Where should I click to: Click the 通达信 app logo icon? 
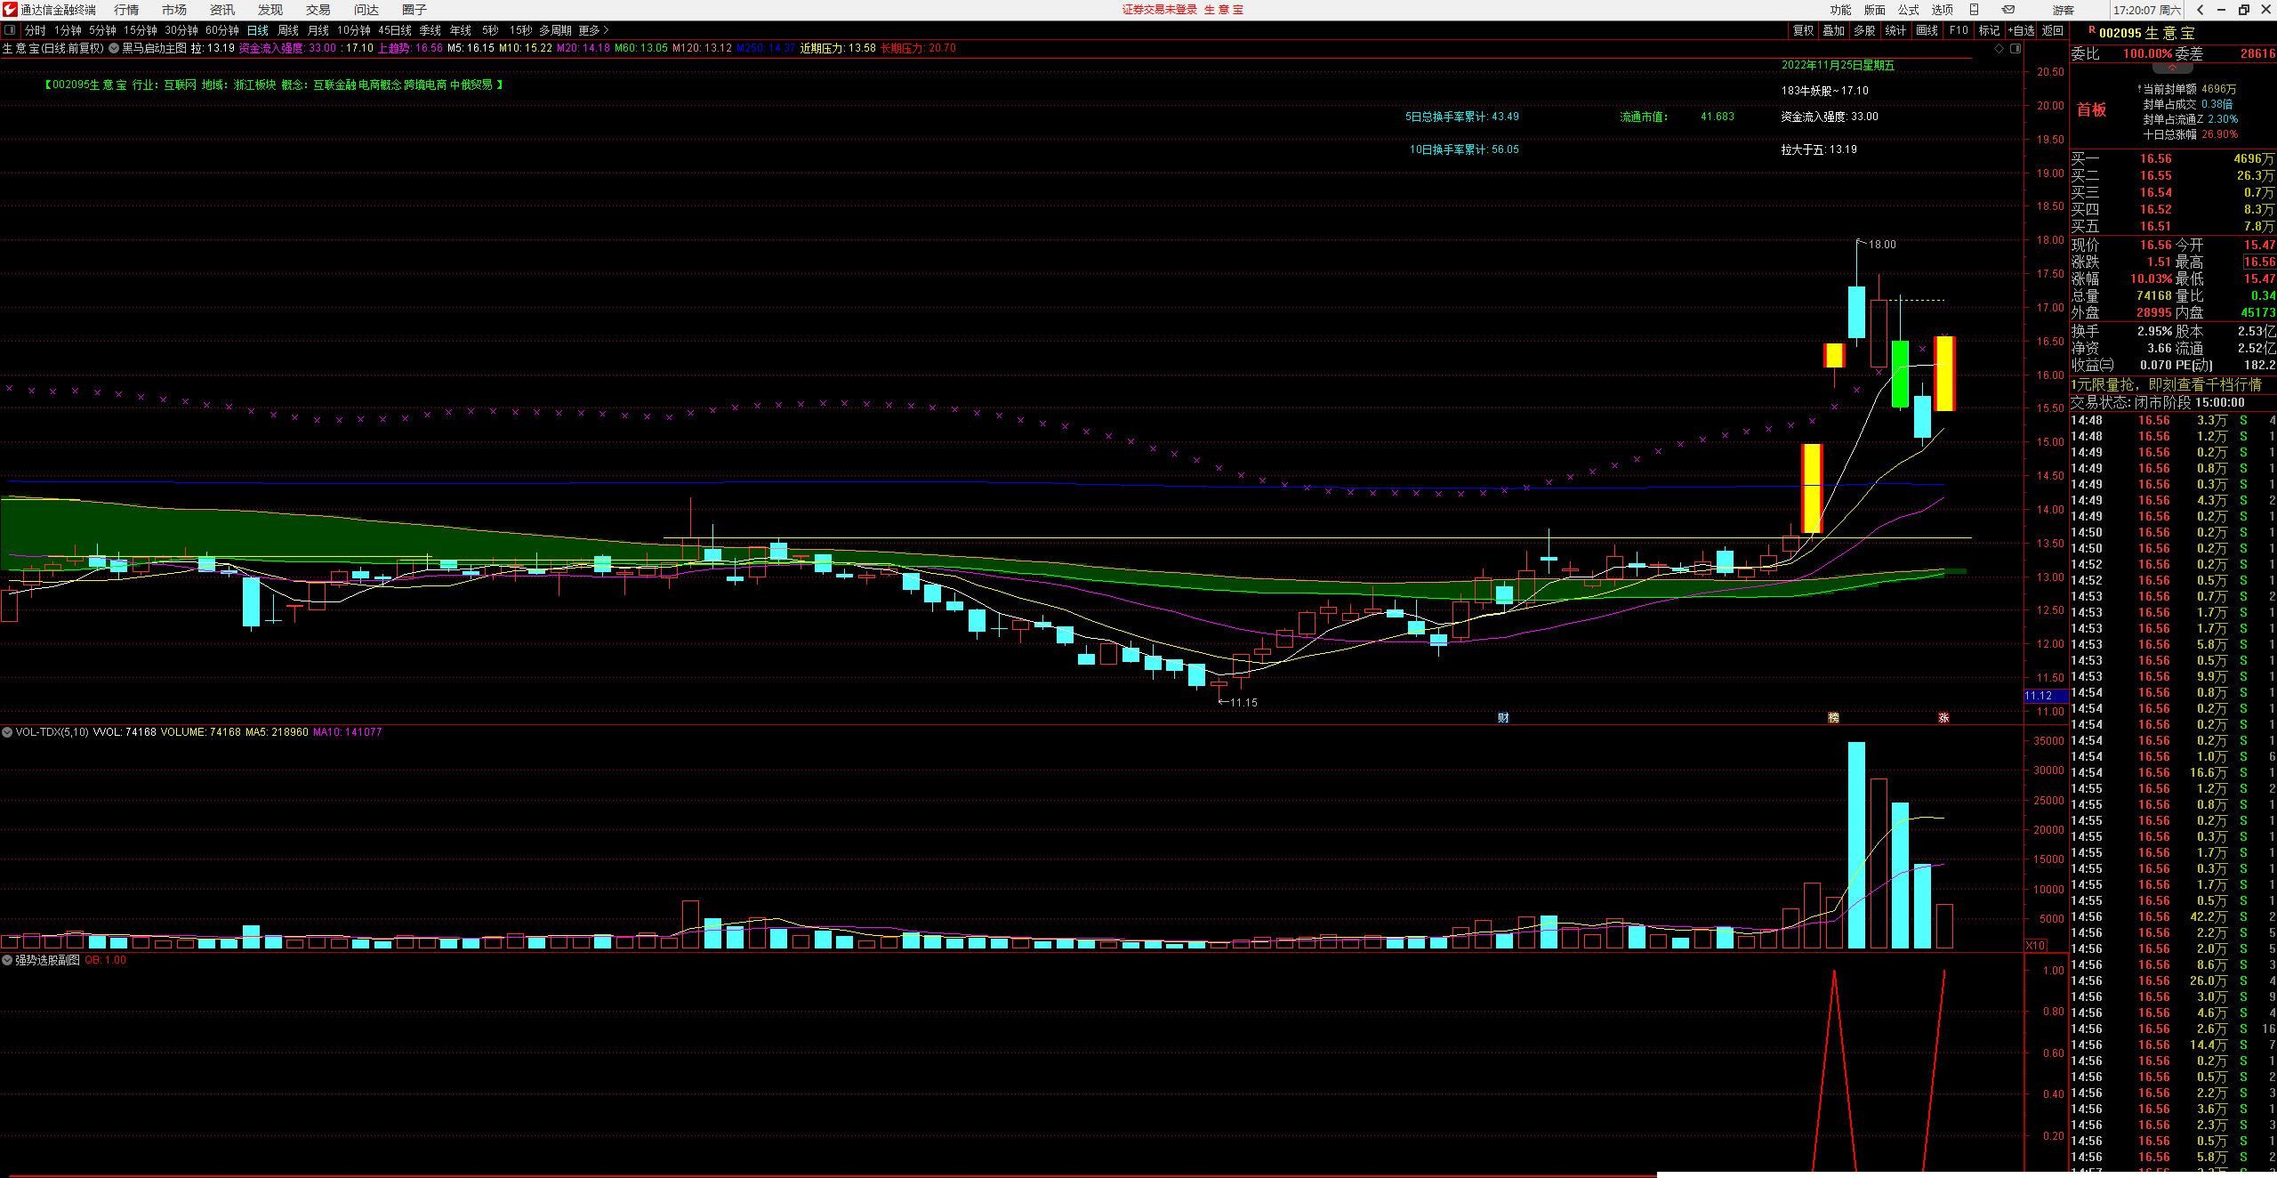click(x=10, y=10)
